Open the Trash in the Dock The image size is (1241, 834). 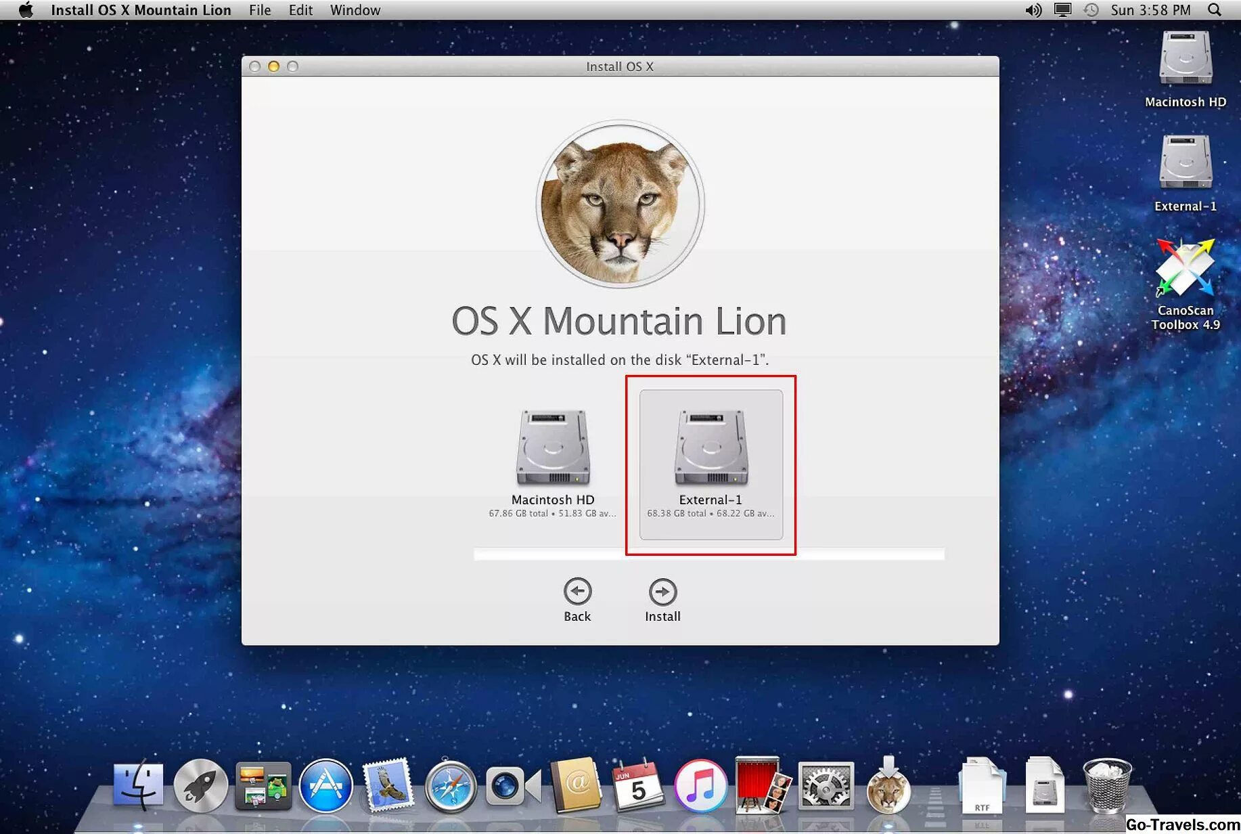pyautogui.click(x=1107, y=785)
